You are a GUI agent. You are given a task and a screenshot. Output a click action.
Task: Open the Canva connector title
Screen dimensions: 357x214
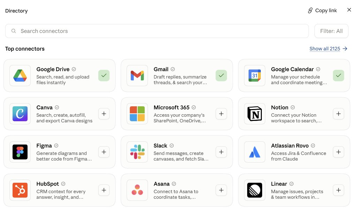(x=44, y=107)
